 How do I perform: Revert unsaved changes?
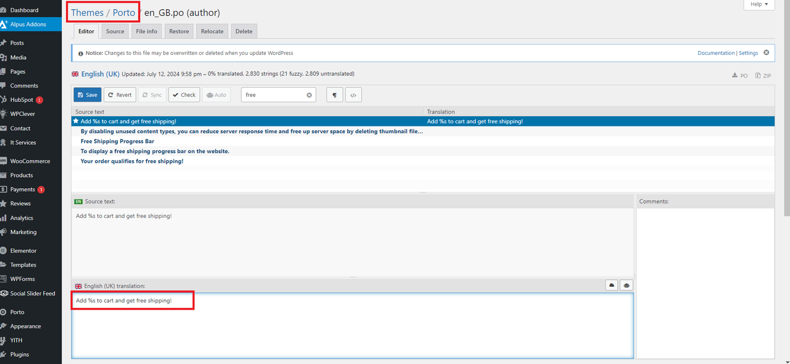(x=120, y=95)
